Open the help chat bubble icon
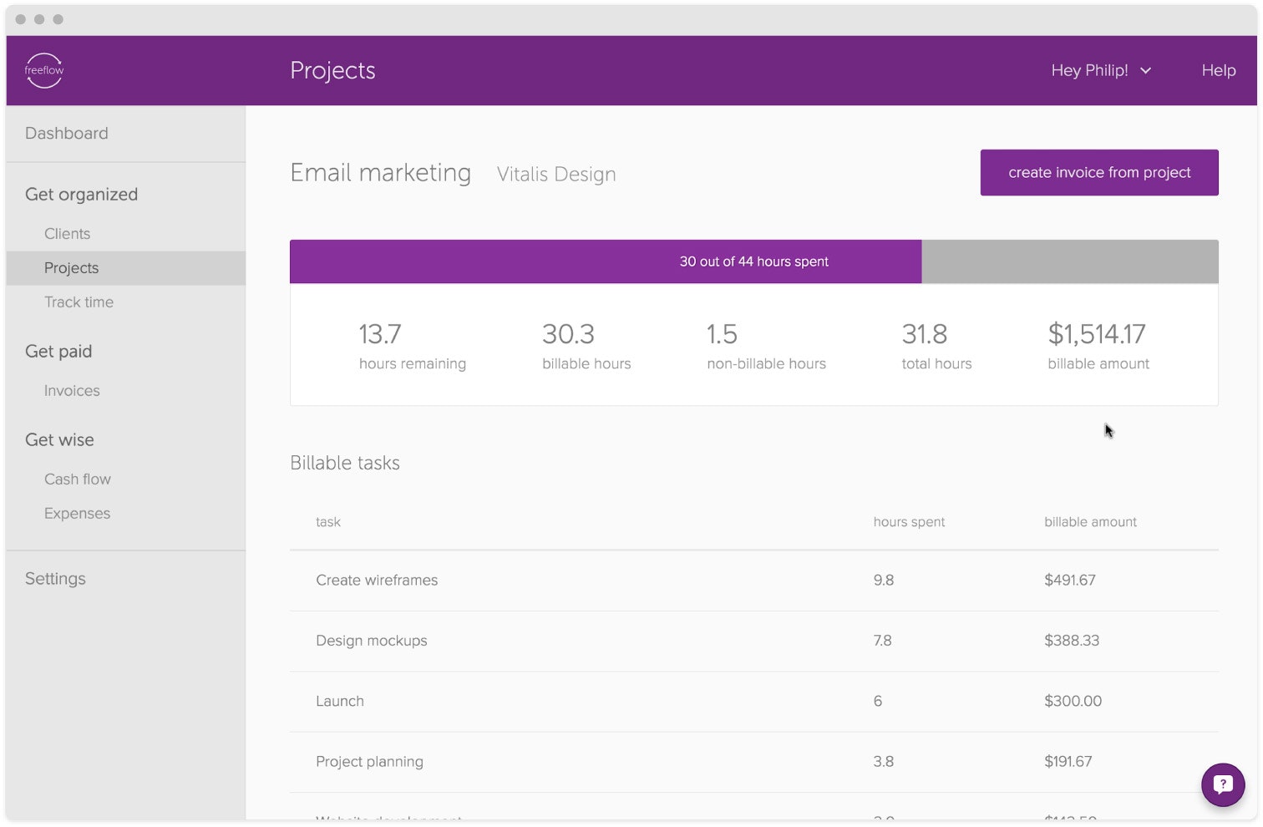This screenshot has height=827, width=1263. coord(1223,784)
